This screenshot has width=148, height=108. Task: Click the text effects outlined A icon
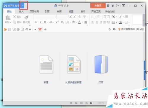(68, 22)
